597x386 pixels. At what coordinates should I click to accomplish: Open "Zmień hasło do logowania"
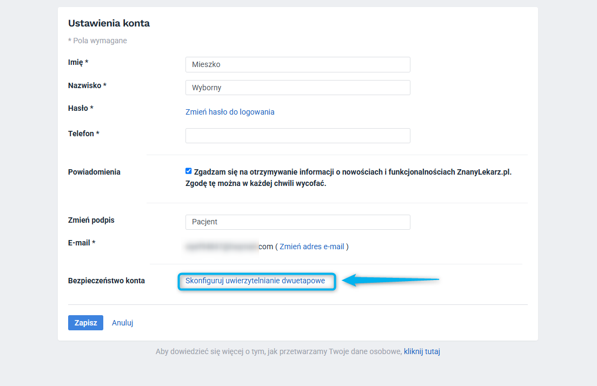[x=230, y=112]
